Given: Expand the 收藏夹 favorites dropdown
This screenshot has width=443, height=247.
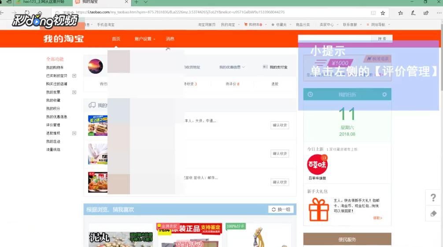Looking at the screenshot, I should tap(291, 25).
